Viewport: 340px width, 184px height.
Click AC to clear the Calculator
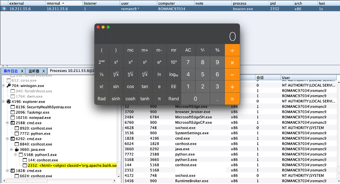click(188, 50)
